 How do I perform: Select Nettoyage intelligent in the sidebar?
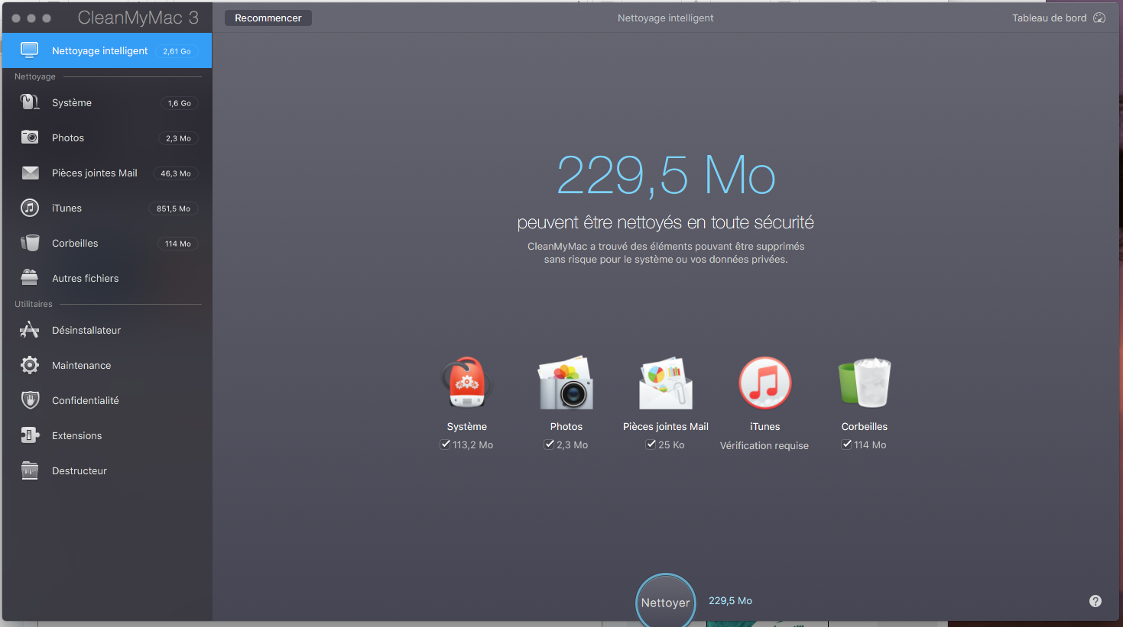107,50
